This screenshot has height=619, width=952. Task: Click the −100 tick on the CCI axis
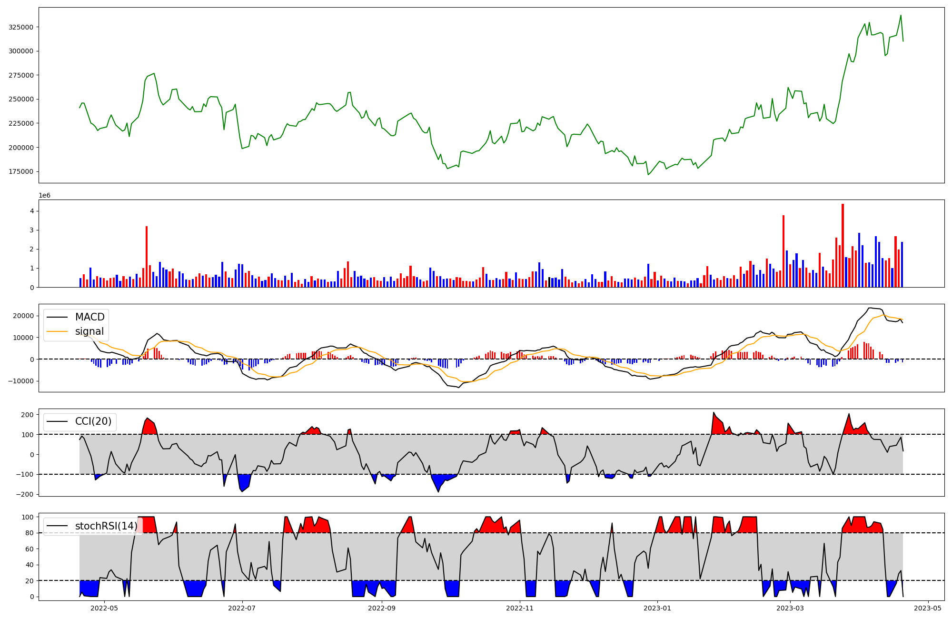25,475
